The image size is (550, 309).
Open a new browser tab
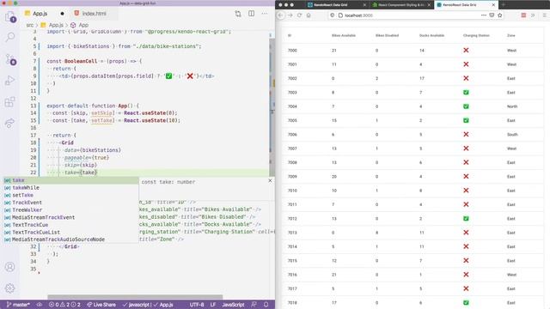click(504, 5)
